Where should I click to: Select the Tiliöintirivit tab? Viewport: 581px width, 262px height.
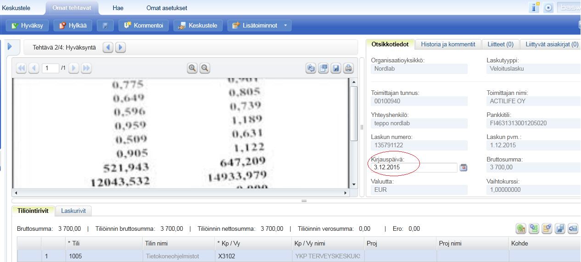pyautogui.click(x=34, y=211)
